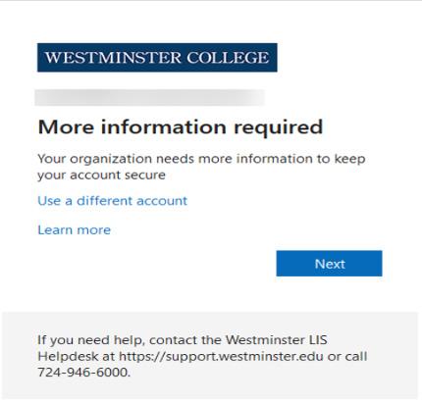Click the support.westminster.edu helpdesk URL
Image resolution: width=422 pixels, height=402 pixels.
pyautogui.click(x=221, y=356)
